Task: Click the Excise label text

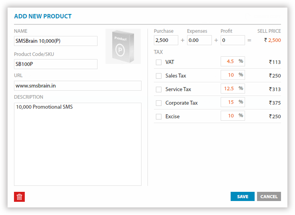Action: tap(173, 117)
